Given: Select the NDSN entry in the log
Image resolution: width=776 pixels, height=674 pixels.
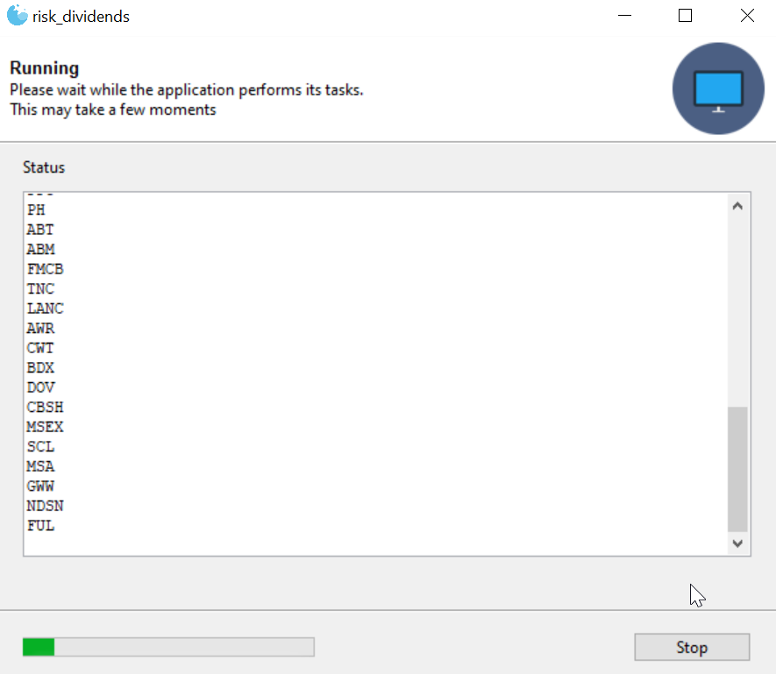Looking at the screenshot, I should [46, 506].
